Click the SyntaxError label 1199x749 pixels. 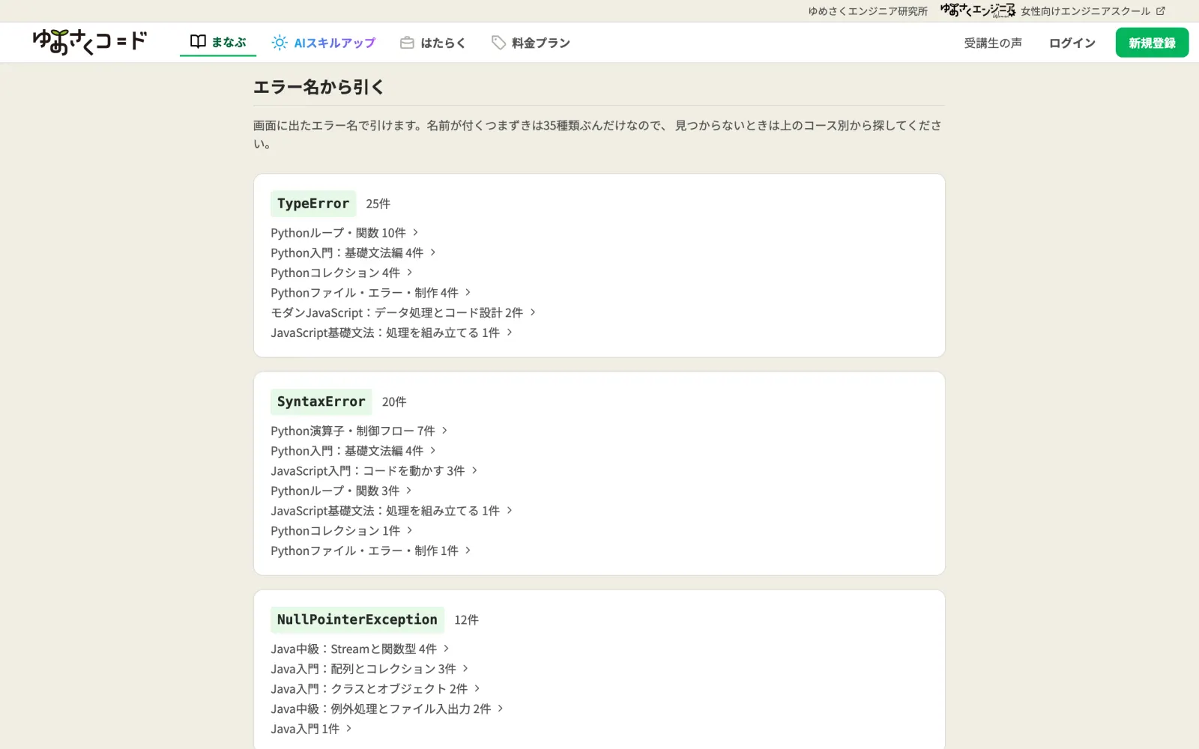point(321,401)
